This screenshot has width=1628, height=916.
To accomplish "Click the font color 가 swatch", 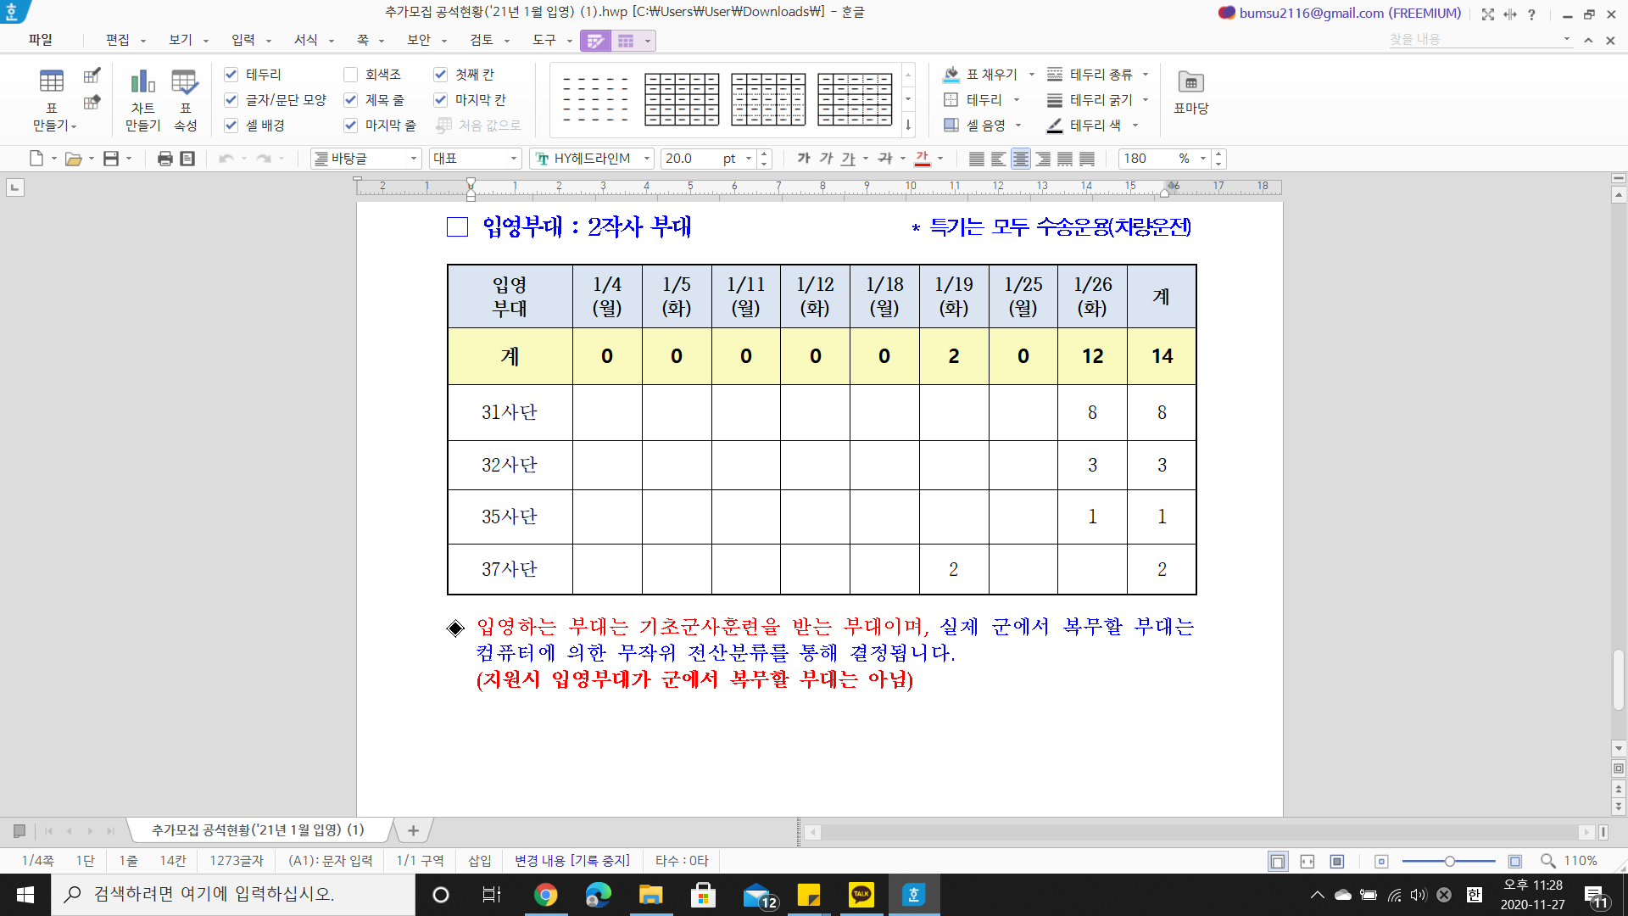I will click(x=923, y=159).
